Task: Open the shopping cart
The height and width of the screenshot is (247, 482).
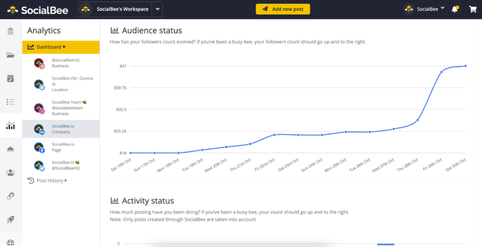Action: pyautogui.click(x=473, y=9)
